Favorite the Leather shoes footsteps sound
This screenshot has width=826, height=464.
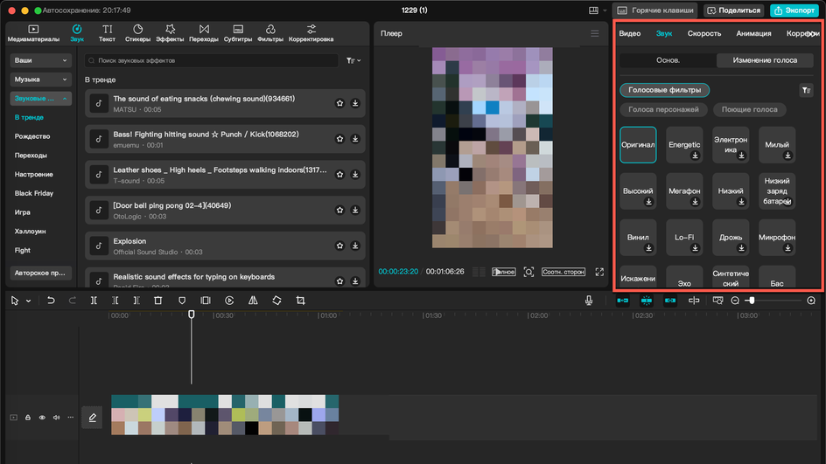339,174
